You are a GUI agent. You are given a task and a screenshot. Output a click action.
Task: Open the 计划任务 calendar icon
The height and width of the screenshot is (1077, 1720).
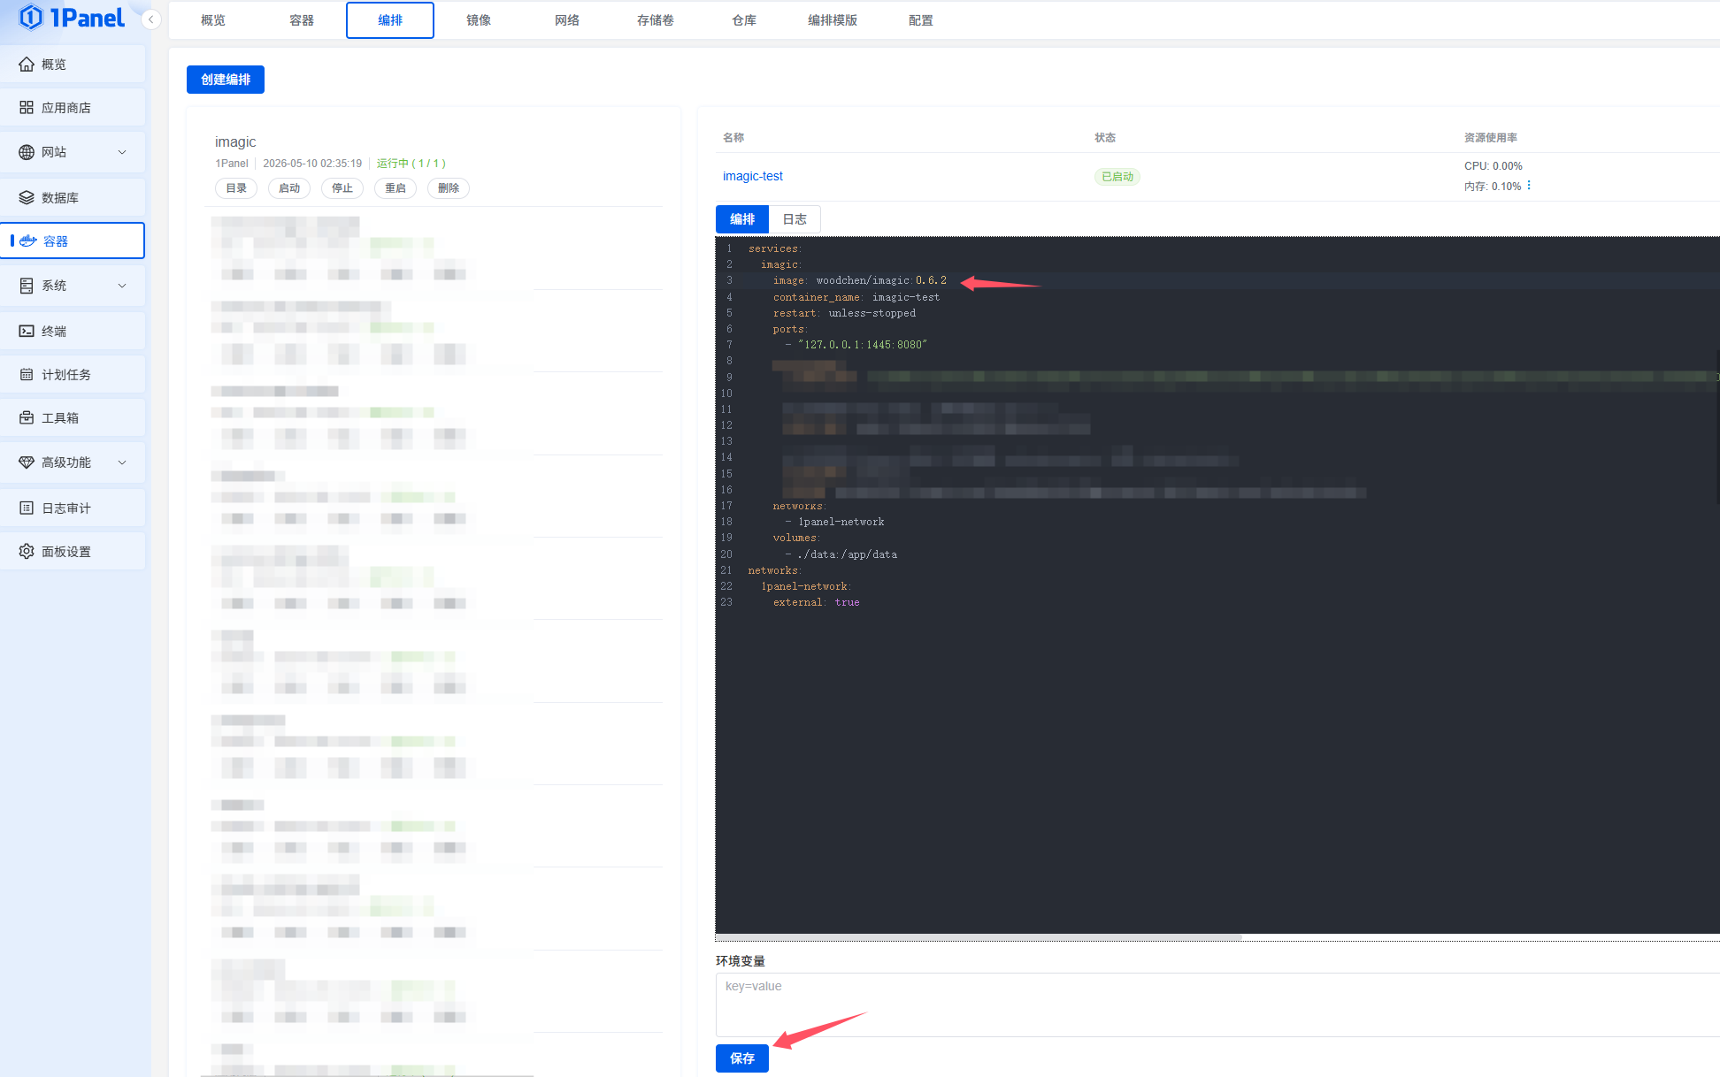27,375
